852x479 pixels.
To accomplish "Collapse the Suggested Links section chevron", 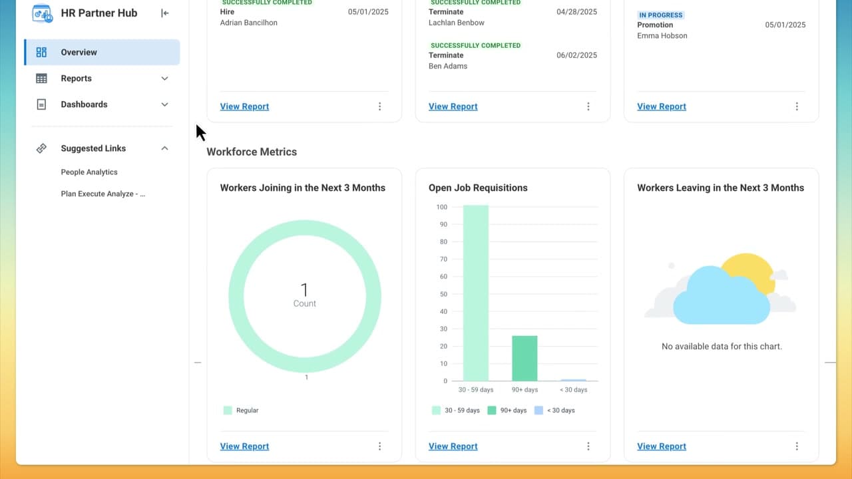I will pos(165,148).
